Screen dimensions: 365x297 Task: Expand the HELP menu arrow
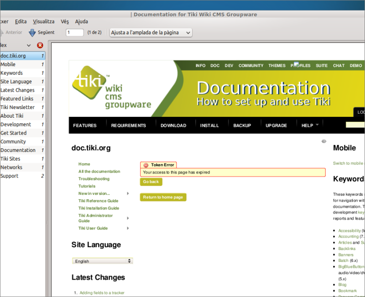317,125
